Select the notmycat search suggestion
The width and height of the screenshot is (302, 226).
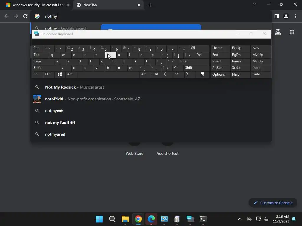[x=151, y=111]
